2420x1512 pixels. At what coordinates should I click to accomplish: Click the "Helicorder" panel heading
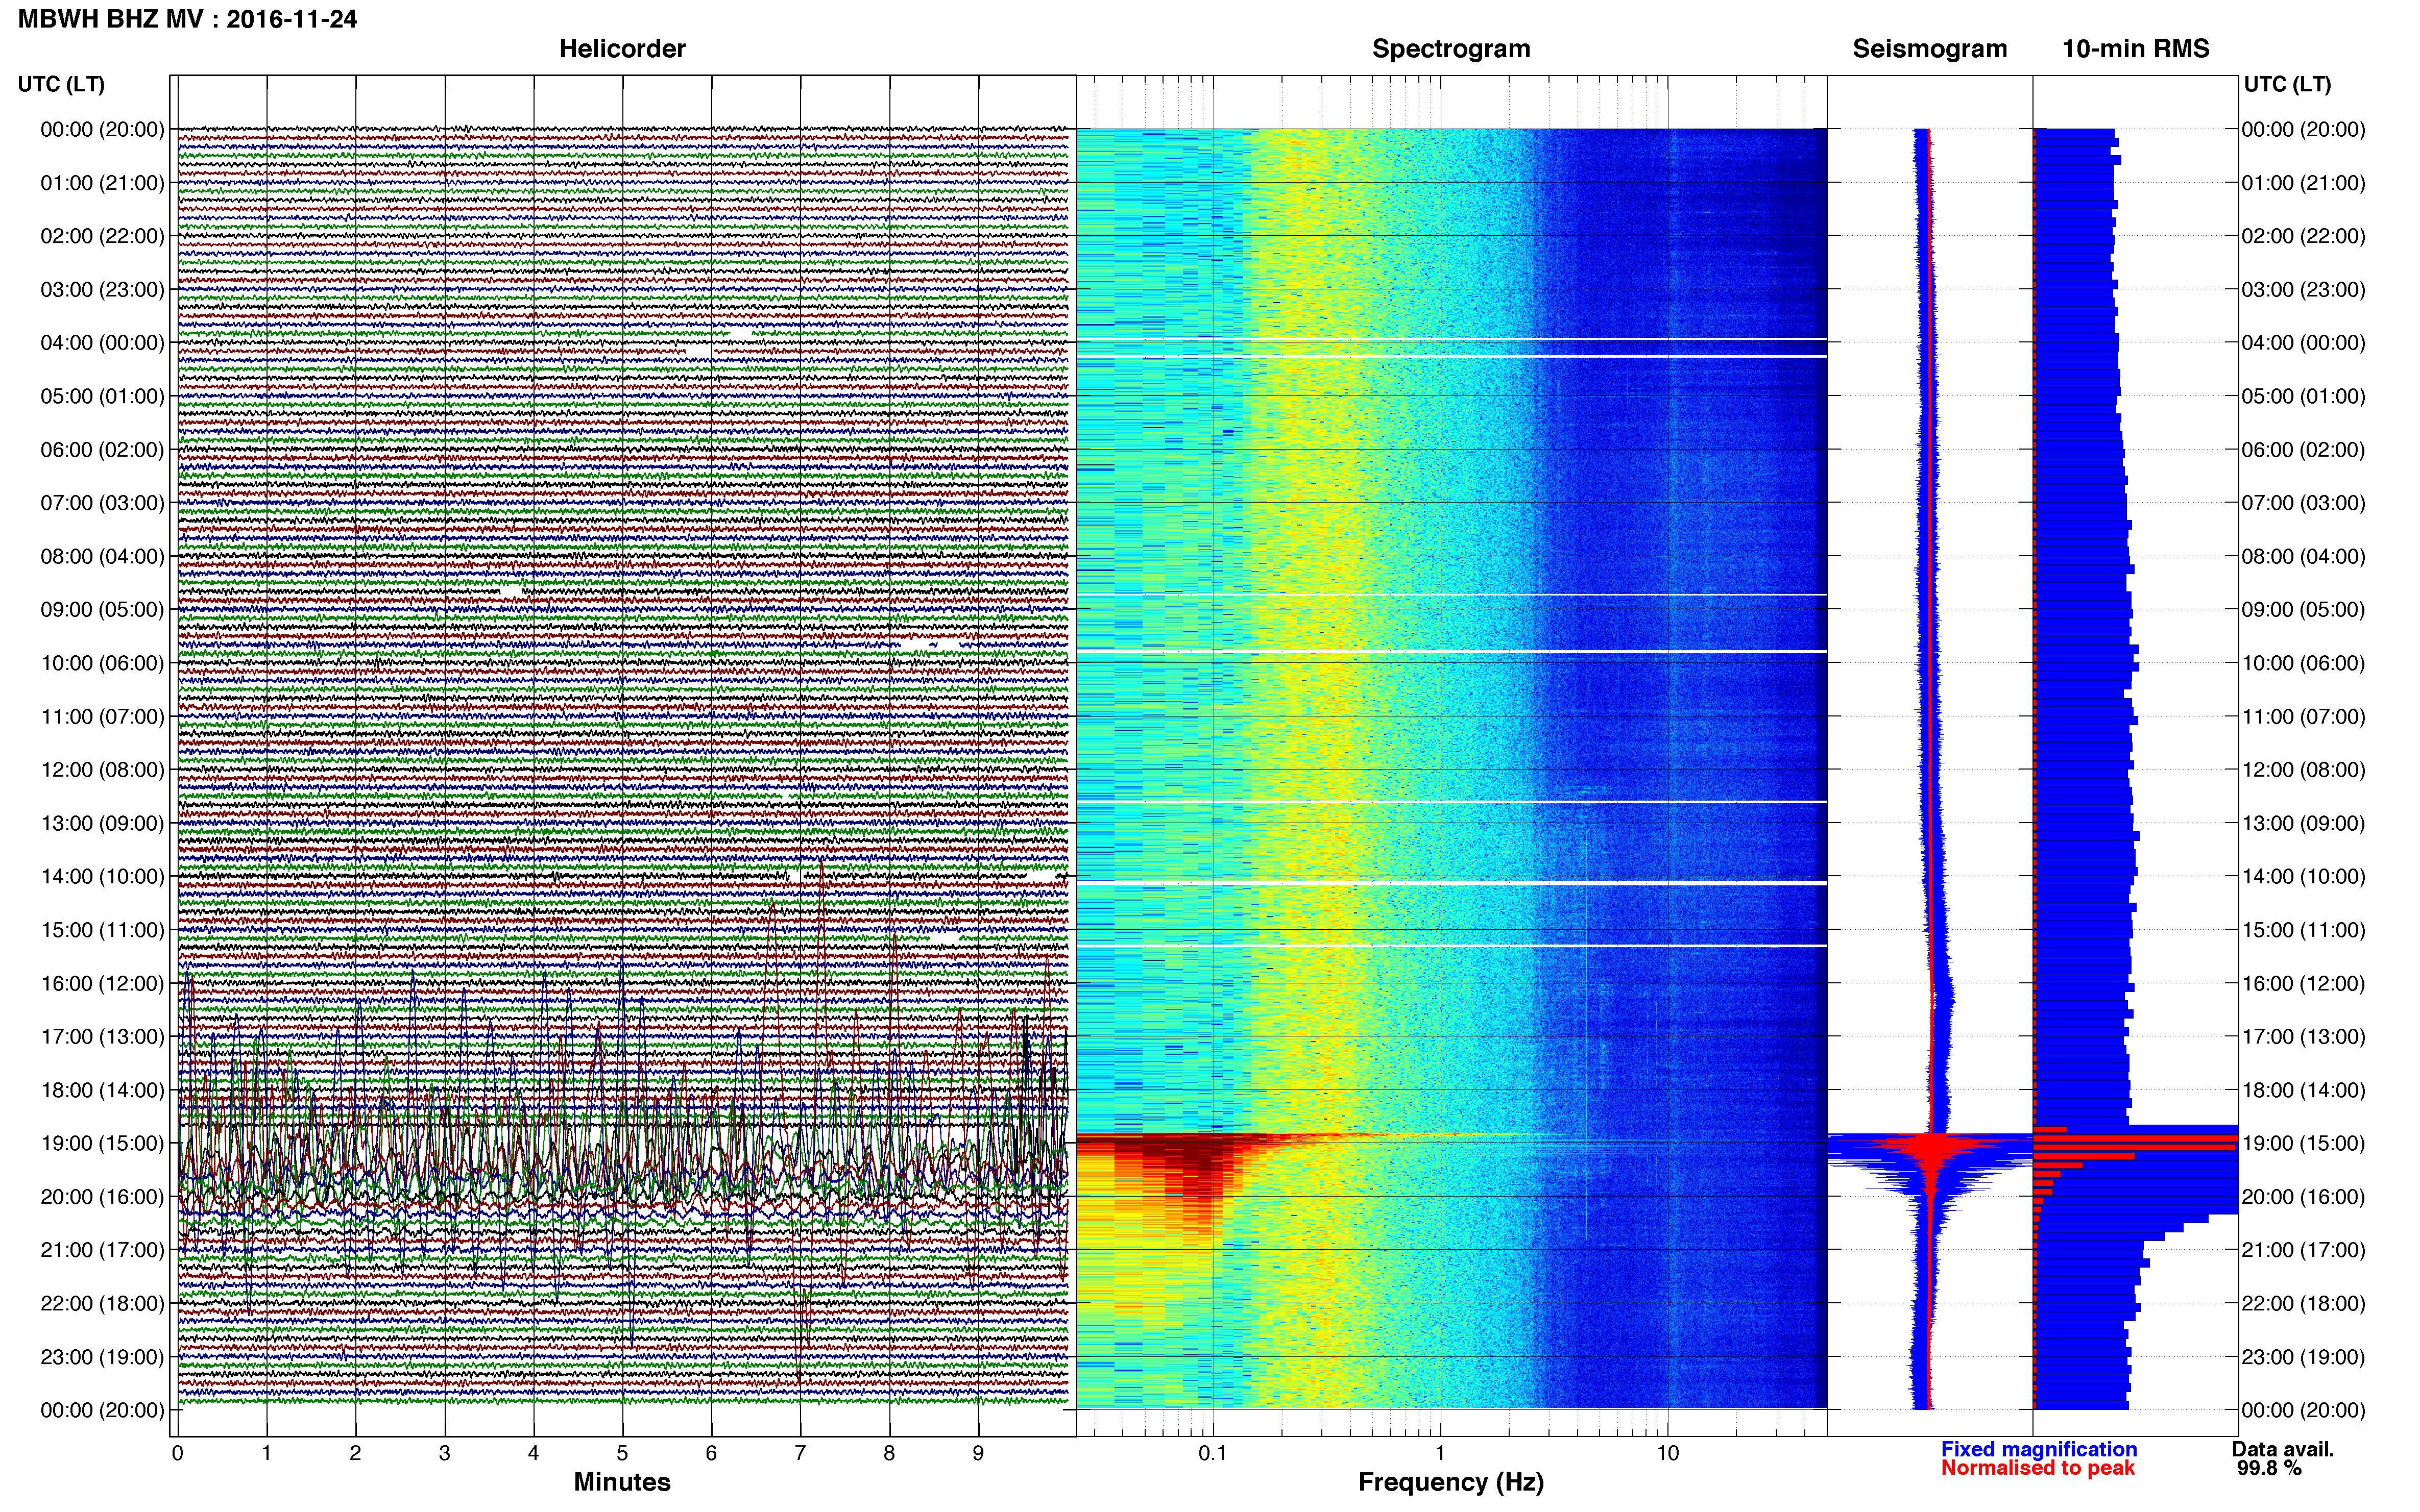pyautogui.click(x=622, y=49)
